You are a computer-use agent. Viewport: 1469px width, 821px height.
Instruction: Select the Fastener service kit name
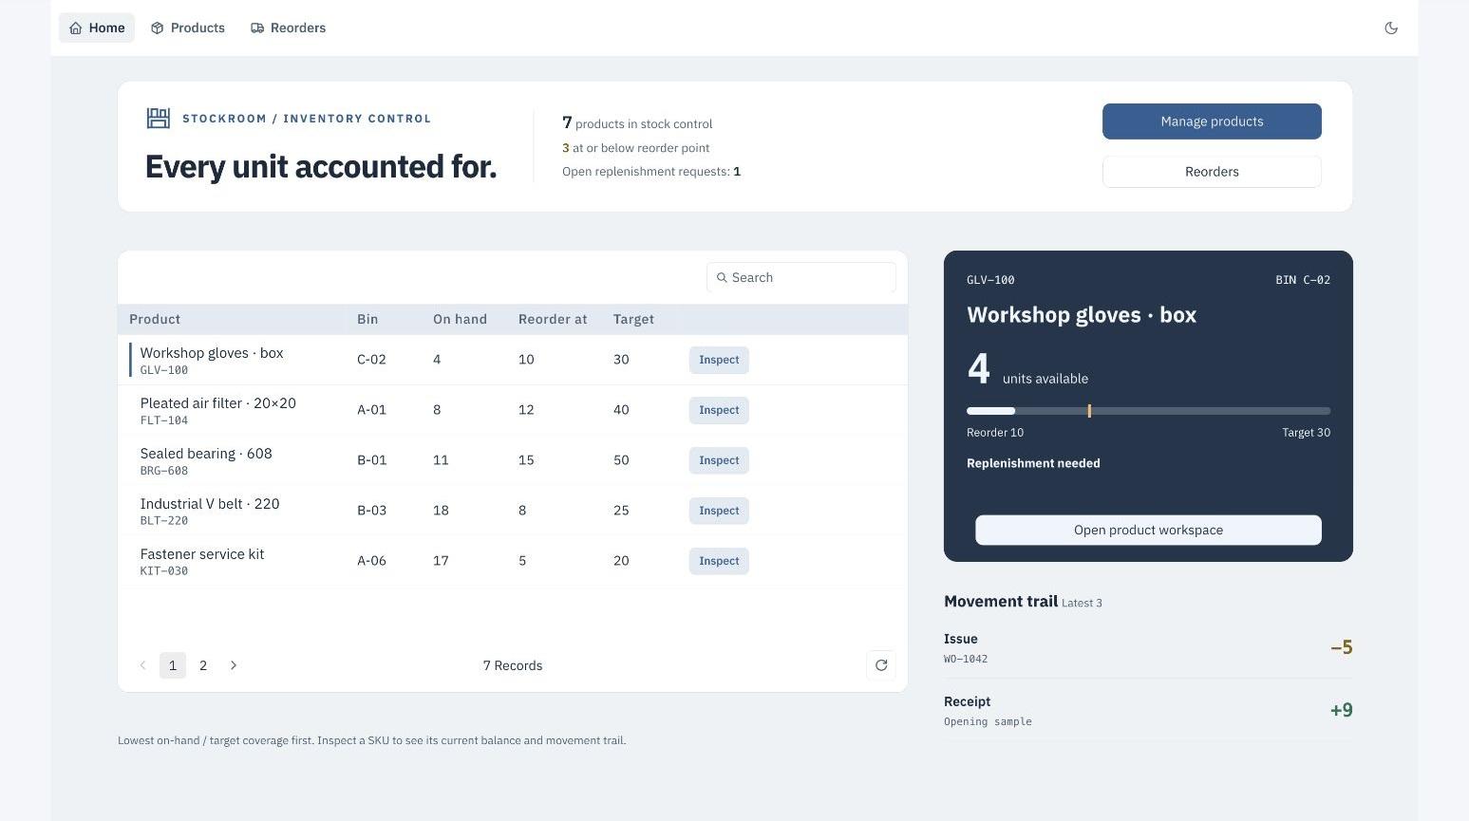coord(202,554)
